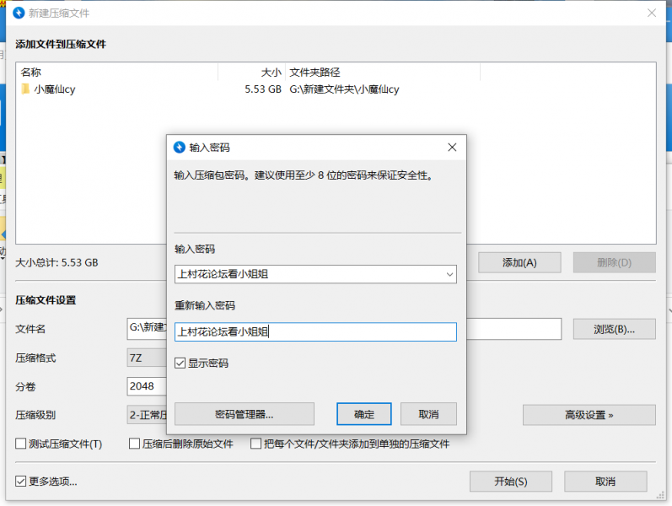Open the 压缩级别 dropdown list
The width and height of the screenshot is (672, 506).
(148, 415)
